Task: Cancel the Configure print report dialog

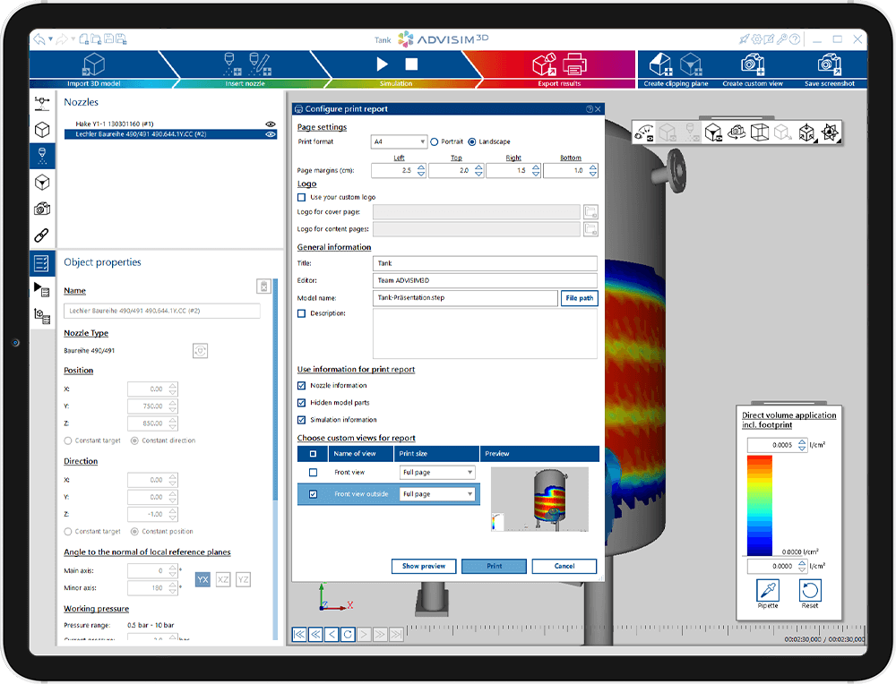Action: click(x=564, y=566)
